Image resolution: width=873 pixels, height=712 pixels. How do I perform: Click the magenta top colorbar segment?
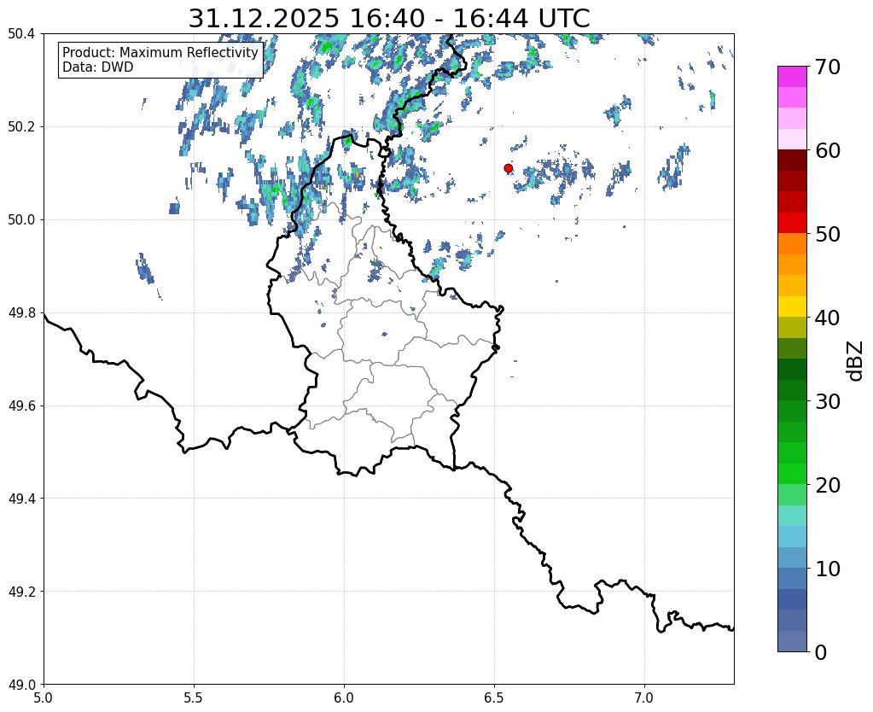[x=792, y=77]
